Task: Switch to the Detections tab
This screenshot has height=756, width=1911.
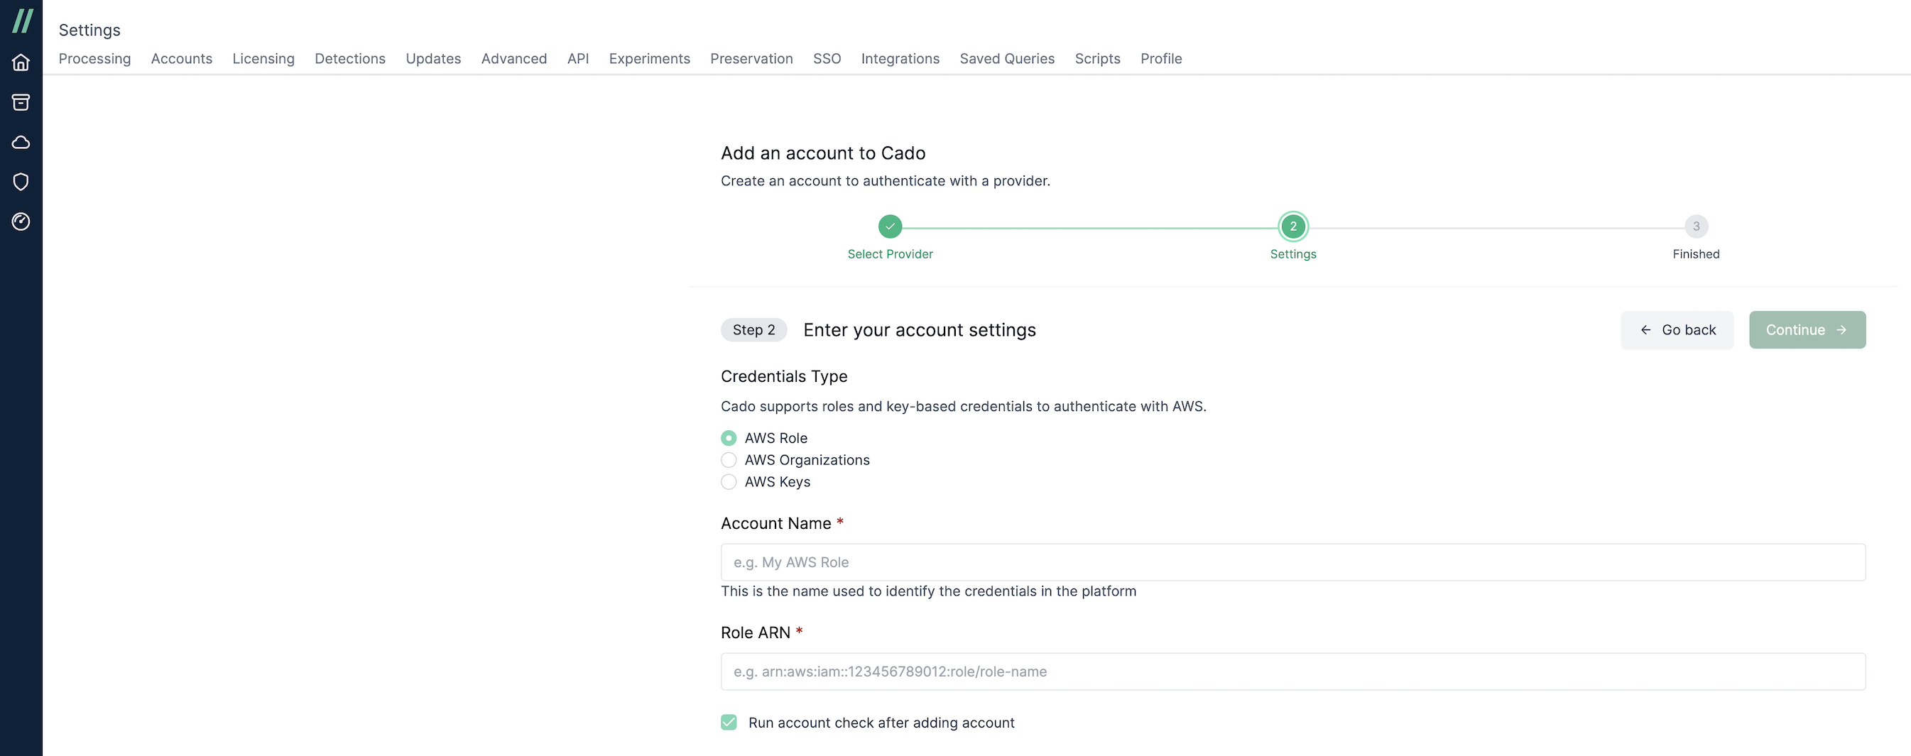Action: coord(349,59)
